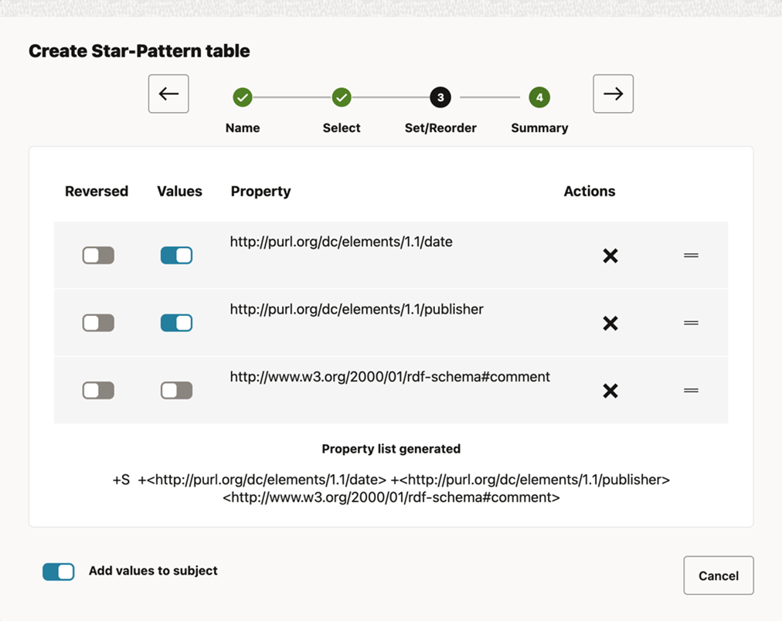
Task: Enable Reversed toggle for date property
Action: click(x=98, y=256)
